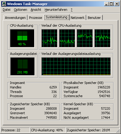The height and width of the screenshot is (134, 121).
Task: Minimize the Task-Manager window
Action: (x=106, y=4)
